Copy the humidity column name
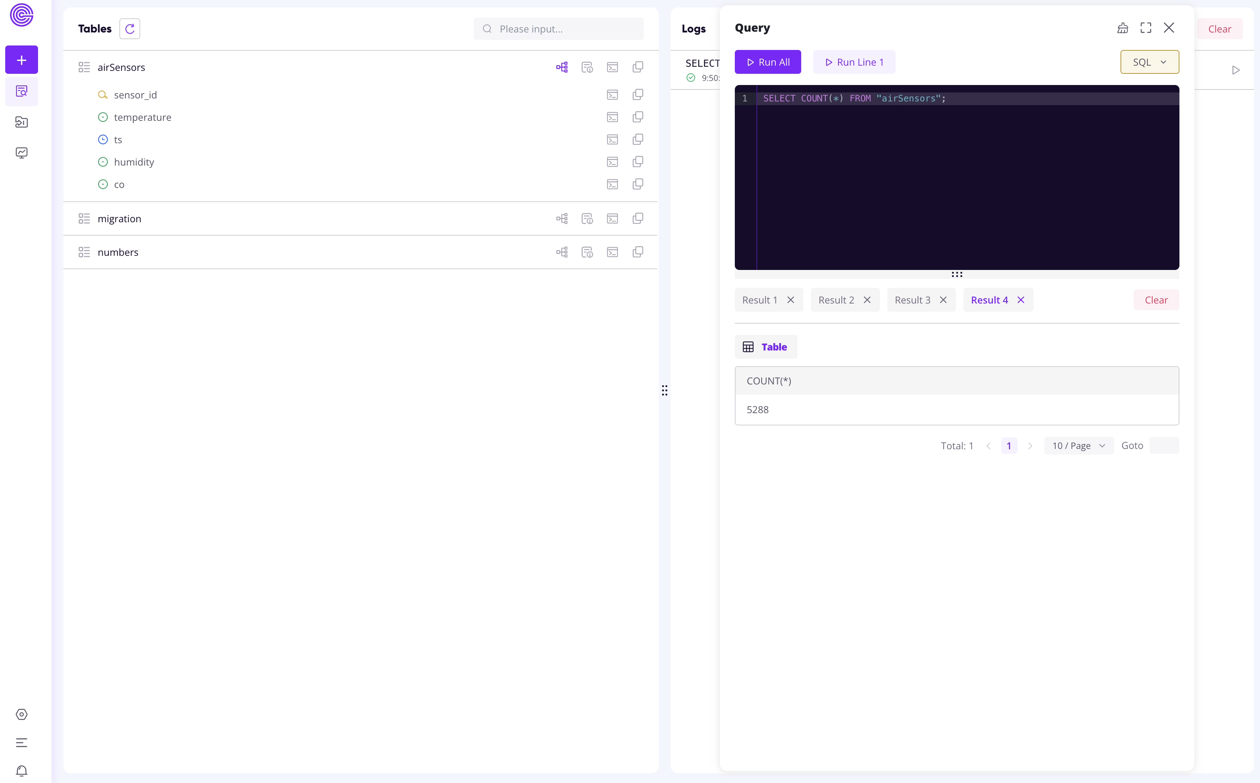 pyautogui.click(x=637, y=161)
